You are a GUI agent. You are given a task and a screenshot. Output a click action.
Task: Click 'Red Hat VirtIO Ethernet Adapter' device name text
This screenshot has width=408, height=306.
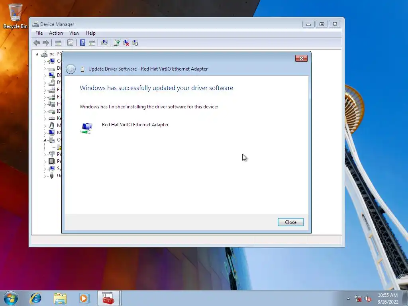click(x=135, y=125)
